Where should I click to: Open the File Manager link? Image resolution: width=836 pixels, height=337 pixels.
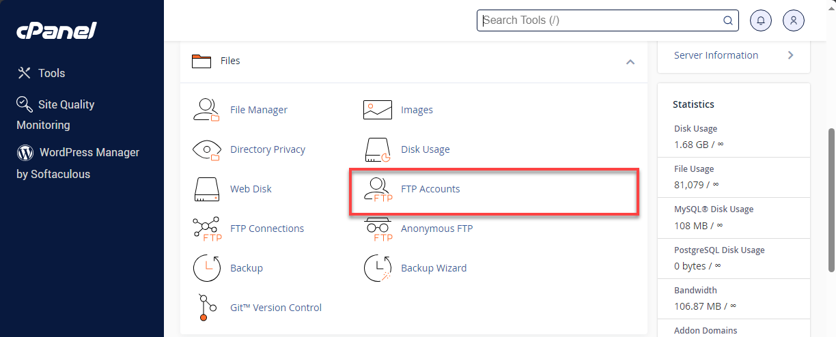point(259,110)
